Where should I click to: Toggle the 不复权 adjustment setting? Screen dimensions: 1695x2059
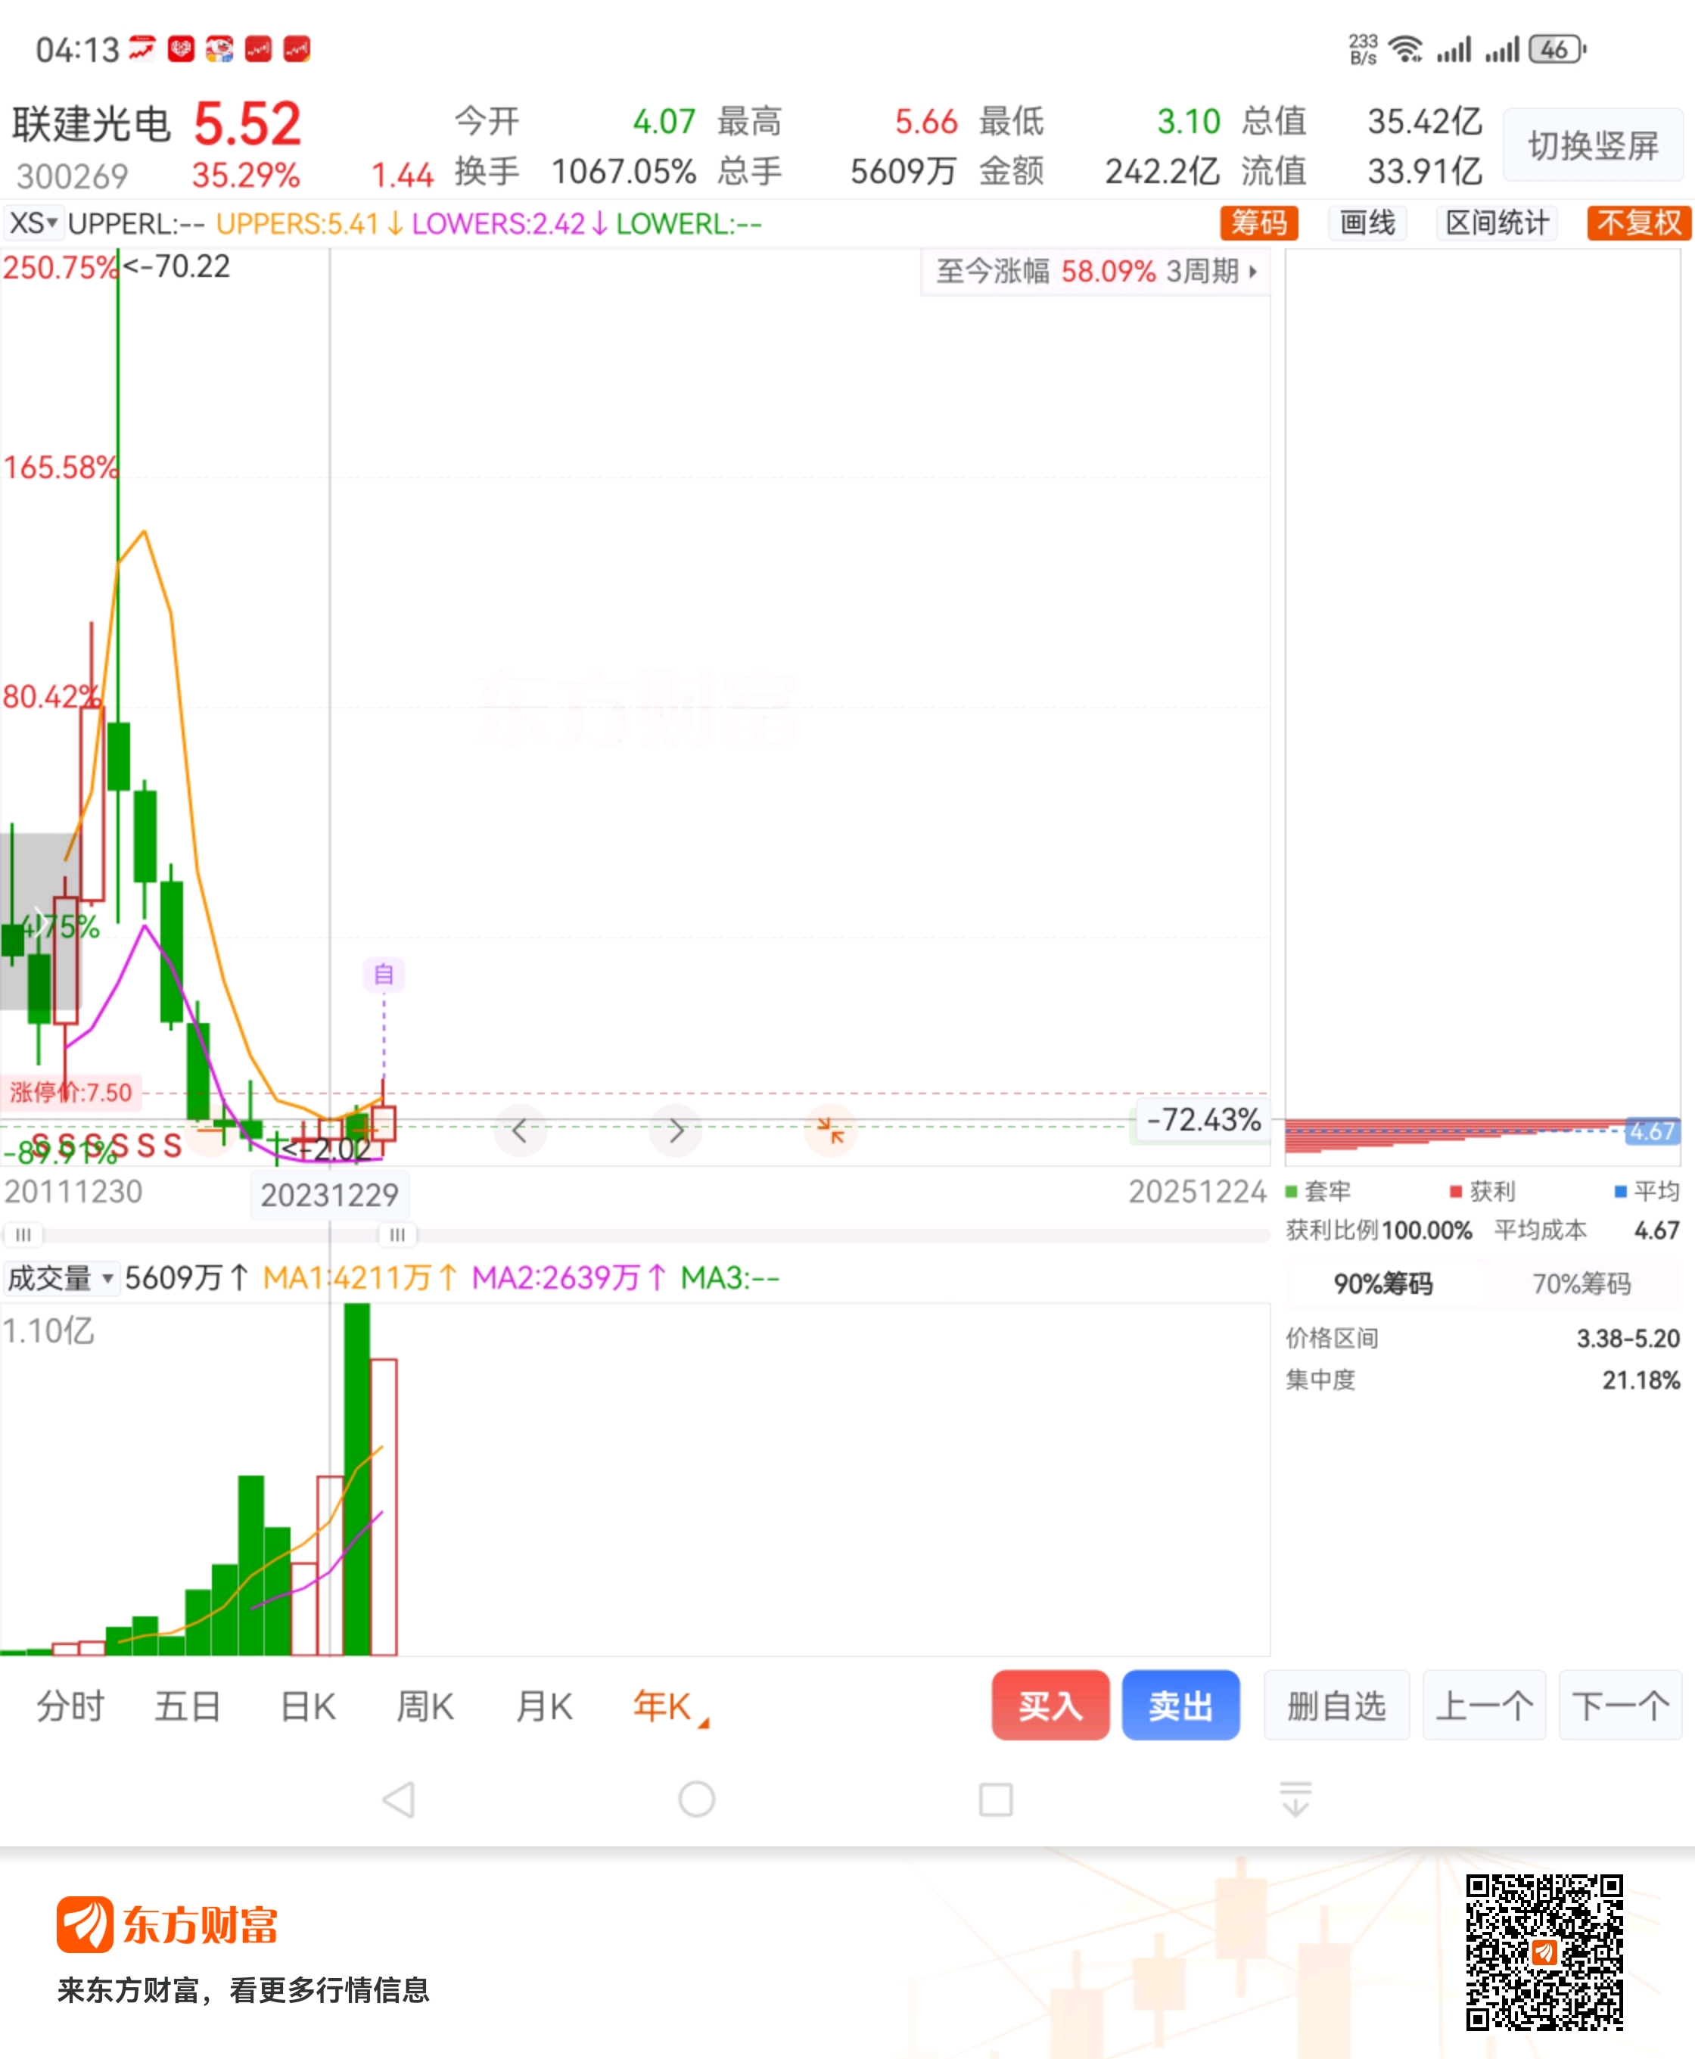1637,223
